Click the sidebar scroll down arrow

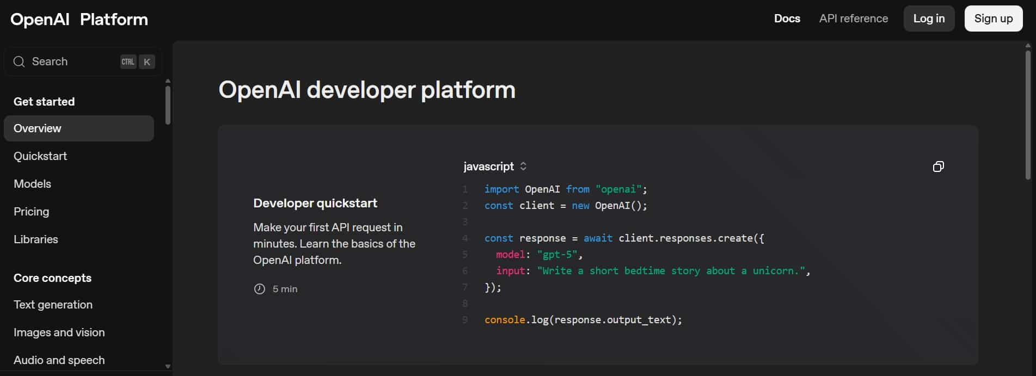pos(168,367)
